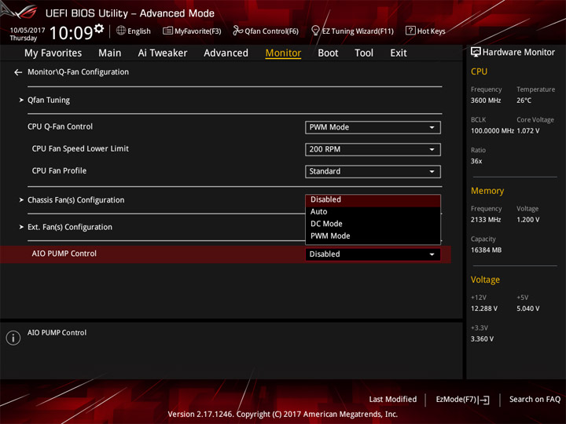Go to the Exit tab

click(399, 53)
